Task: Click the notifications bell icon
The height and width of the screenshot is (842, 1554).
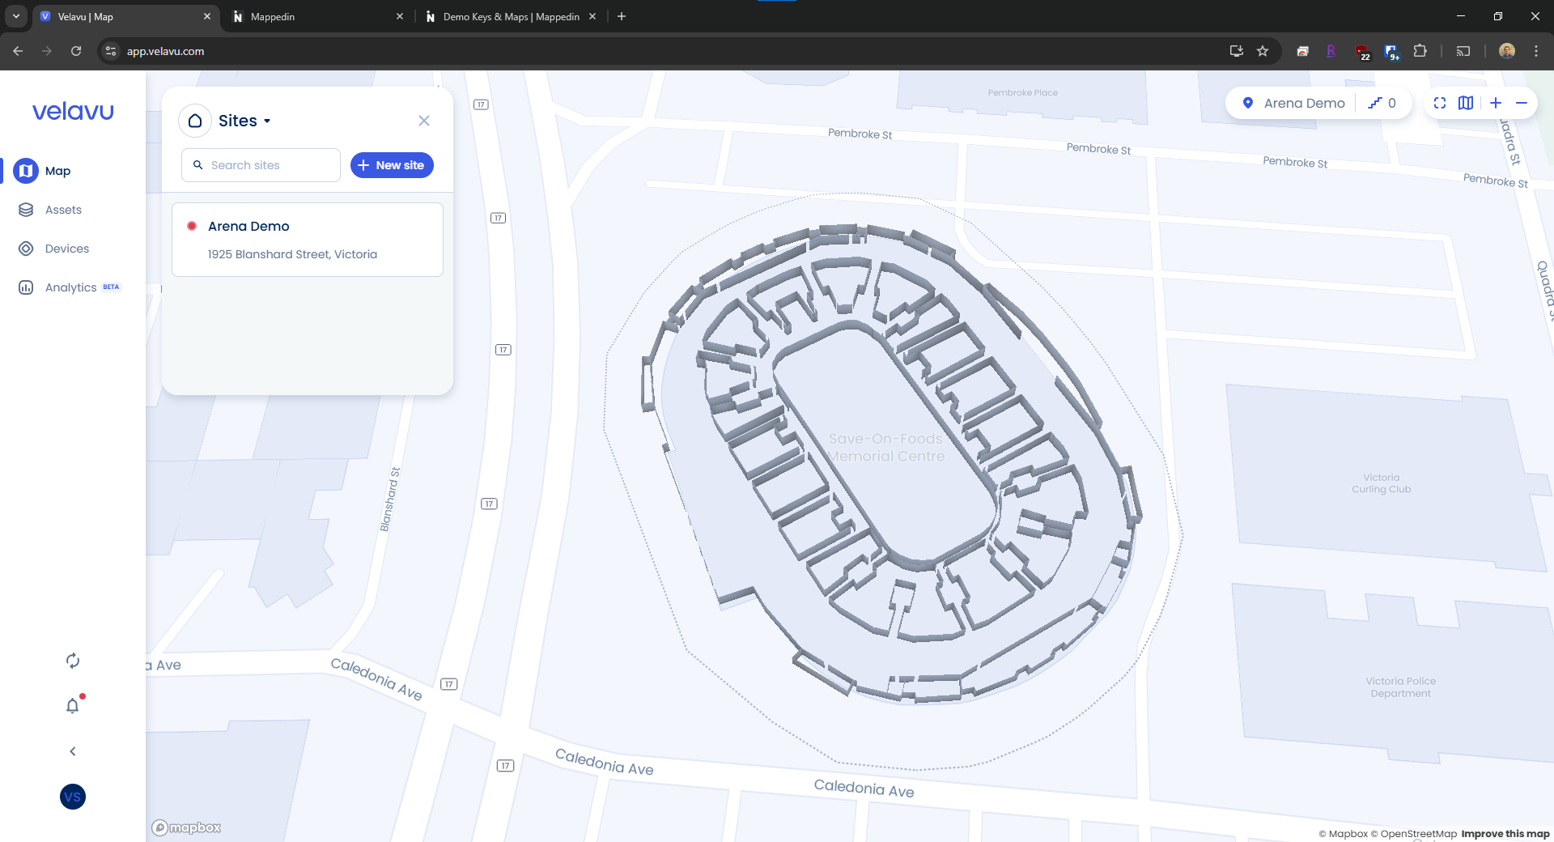Action: click(x=73, y=706)
